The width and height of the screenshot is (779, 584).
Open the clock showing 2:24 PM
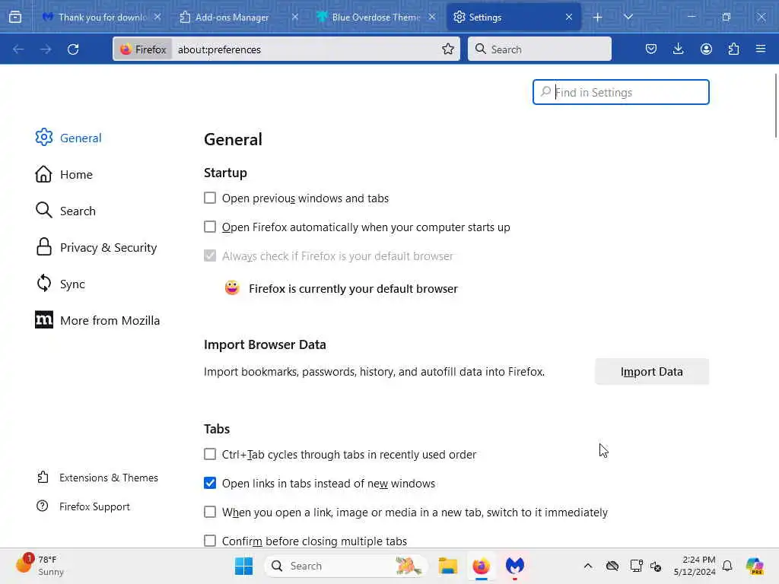point(695,566)
